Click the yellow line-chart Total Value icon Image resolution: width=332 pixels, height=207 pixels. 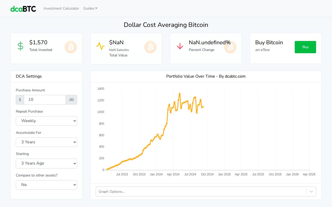tap(100, 46)
